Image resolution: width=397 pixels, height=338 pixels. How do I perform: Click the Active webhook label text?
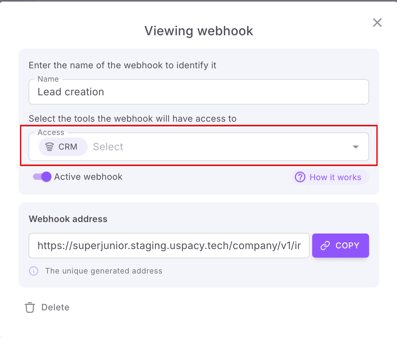tap(88, 177)
